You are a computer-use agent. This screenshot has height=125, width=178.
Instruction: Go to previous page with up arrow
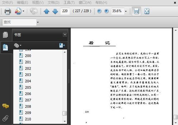(47, 11)
